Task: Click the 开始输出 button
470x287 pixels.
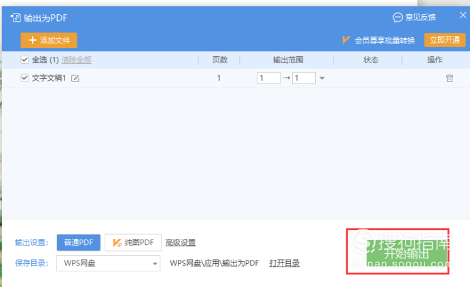Action: click(406, 254)
